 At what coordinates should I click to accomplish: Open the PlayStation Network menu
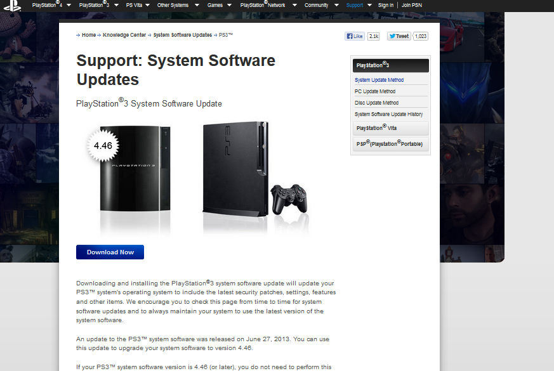pos(263,5)
